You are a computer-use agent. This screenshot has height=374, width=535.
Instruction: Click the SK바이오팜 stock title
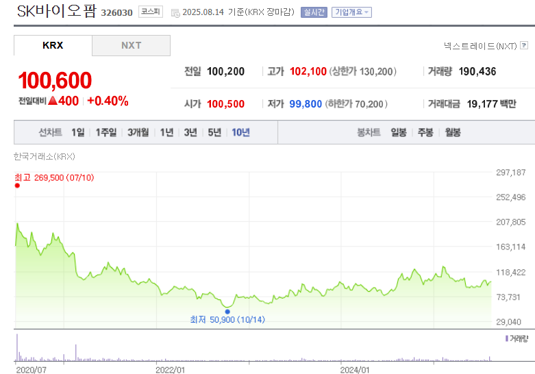pyautogui.click(x=57, y=11)
